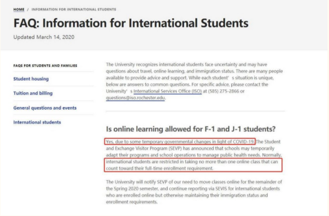Go to Tuition and billing FAQs
The height and width of the screenshot is (216, 329).
pos(33,93)
